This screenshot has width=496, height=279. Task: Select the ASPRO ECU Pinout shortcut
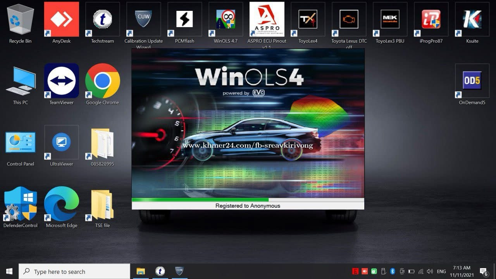click(x=267, y=26)
